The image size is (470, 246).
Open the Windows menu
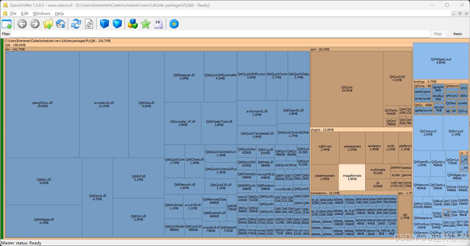click(x=42, y=14)
